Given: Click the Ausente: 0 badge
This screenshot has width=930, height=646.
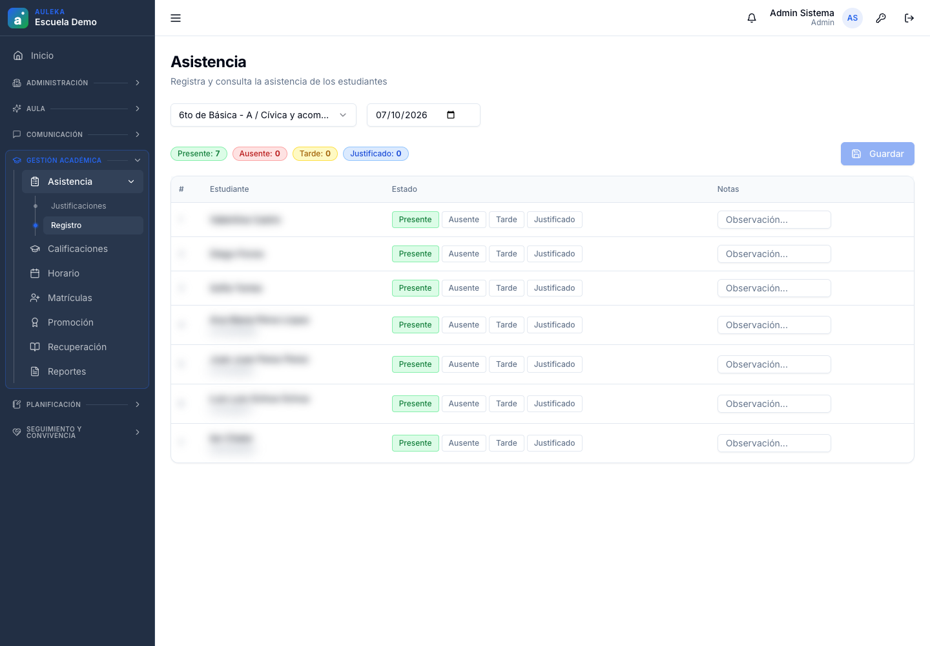Looking at the screenshot, I should 260,154.
